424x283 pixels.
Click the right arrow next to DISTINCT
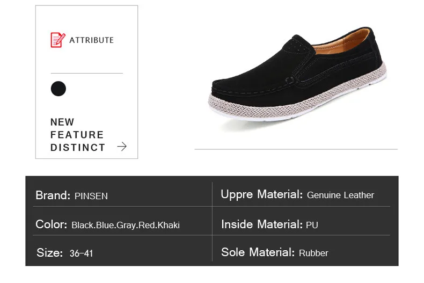click(x=122, y=147)
